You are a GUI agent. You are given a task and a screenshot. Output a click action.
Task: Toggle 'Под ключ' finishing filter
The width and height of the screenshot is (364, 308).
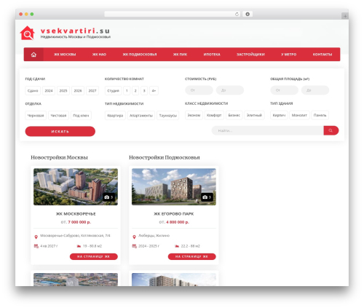[81, 115]
